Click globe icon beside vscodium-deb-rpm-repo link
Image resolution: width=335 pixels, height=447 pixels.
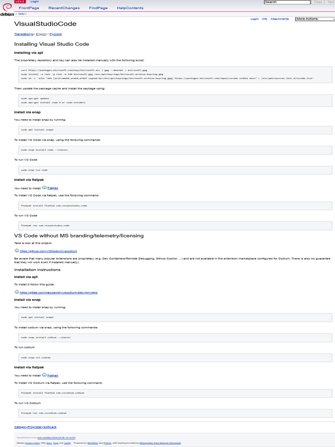point(17,292)
